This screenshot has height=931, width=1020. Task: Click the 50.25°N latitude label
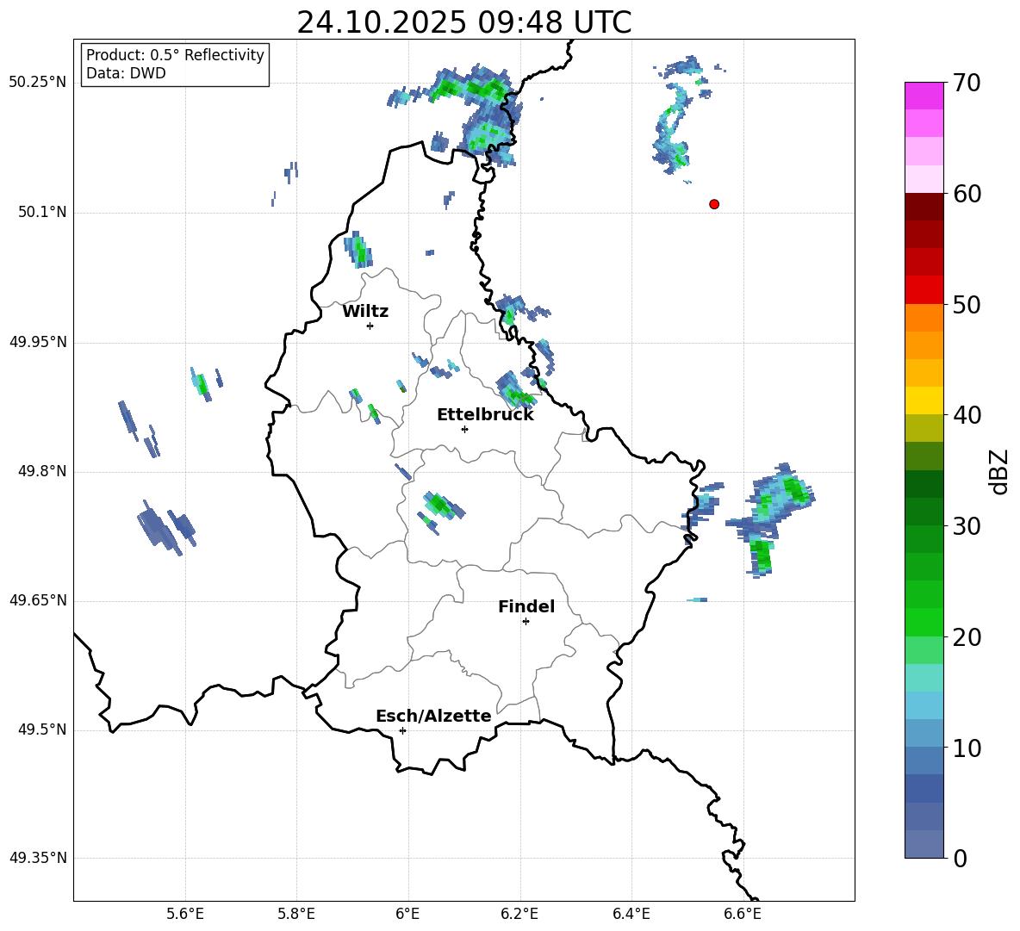[38, 84]
